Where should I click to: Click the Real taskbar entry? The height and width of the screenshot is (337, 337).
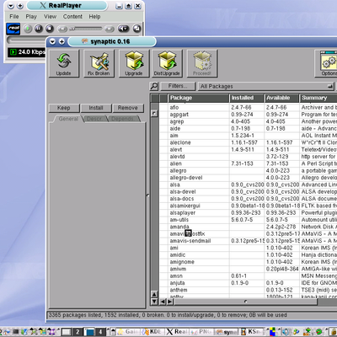pos(178,332)
